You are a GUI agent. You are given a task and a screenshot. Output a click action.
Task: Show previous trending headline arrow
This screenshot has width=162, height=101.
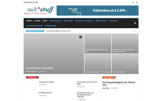click(x=132, y=31)
